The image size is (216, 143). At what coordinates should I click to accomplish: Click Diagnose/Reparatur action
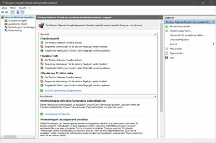tap(179, 40)
